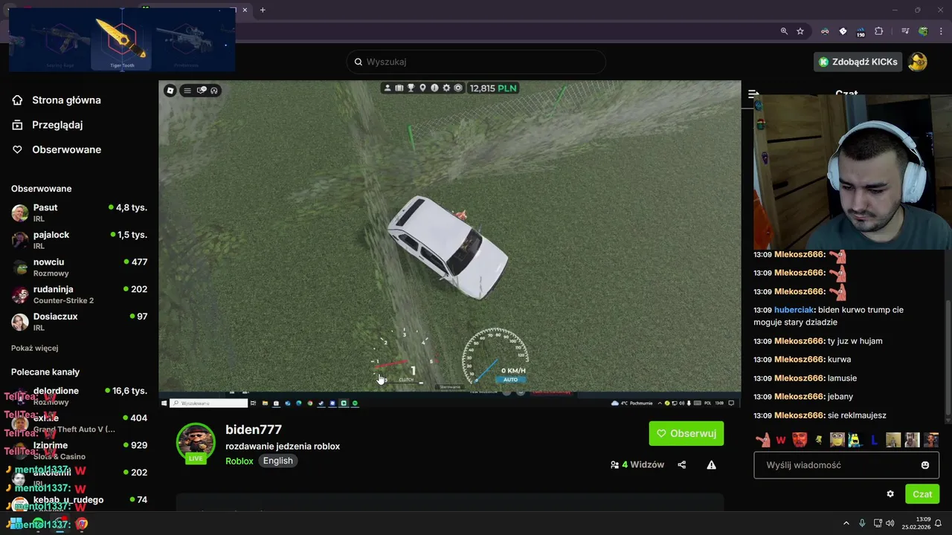952x535 pixels.
Task: Insert the minion face emote
Action: point(837,440)
